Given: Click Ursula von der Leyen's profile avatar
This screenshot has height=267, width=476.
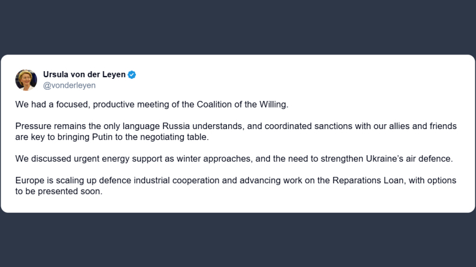Looking at the screenshot, I should pyautogui.click(x=26, y=79).
